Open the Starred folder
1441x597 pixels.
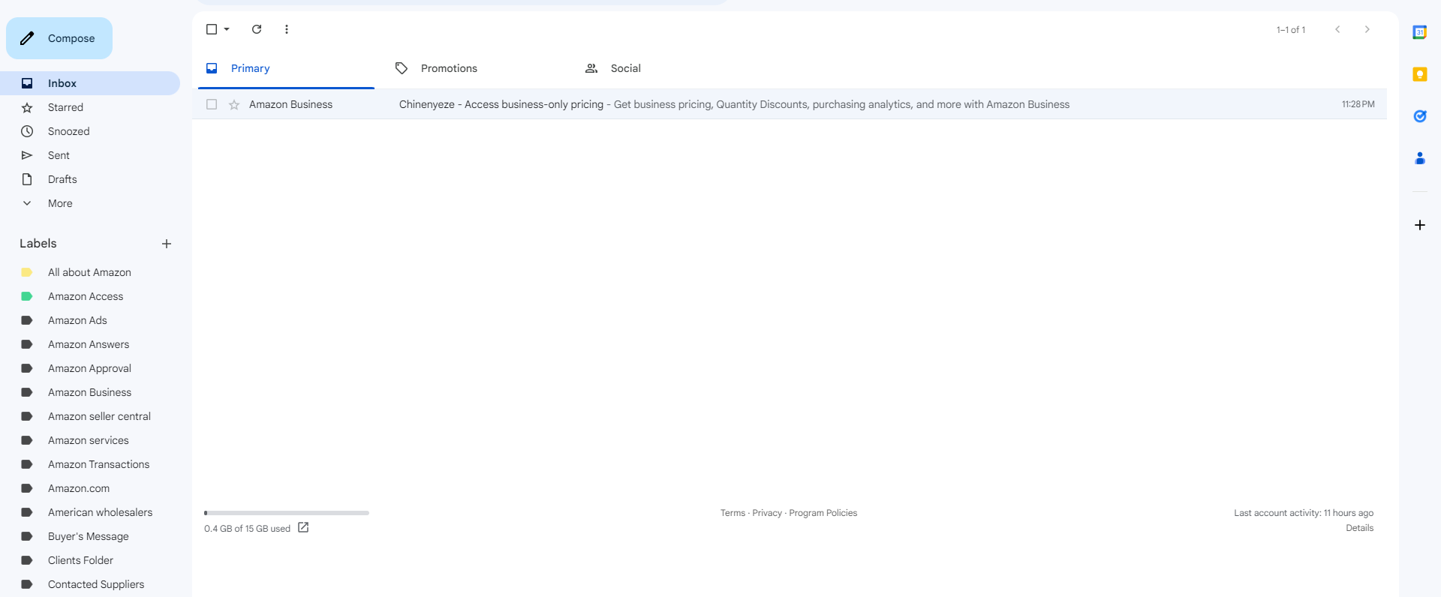(90, 107)
